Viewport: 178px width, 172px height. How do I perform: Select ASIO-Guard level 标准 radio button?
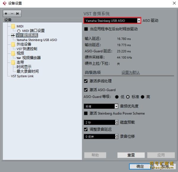click(128, 97)
